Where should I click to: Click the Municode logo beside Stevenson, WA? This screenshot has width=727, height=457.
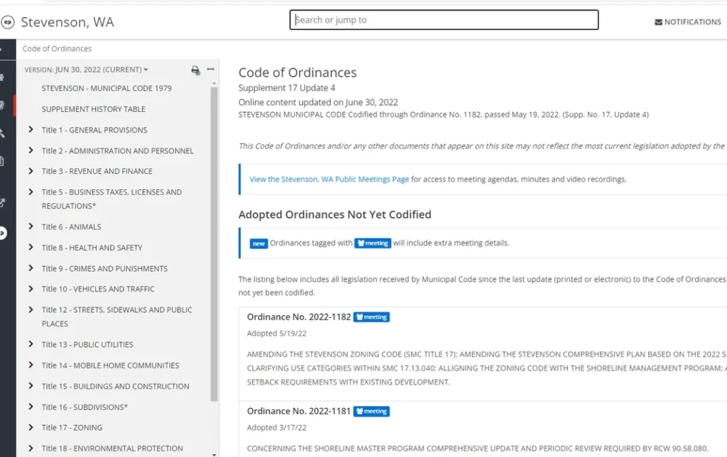click(x=8, y=22)
